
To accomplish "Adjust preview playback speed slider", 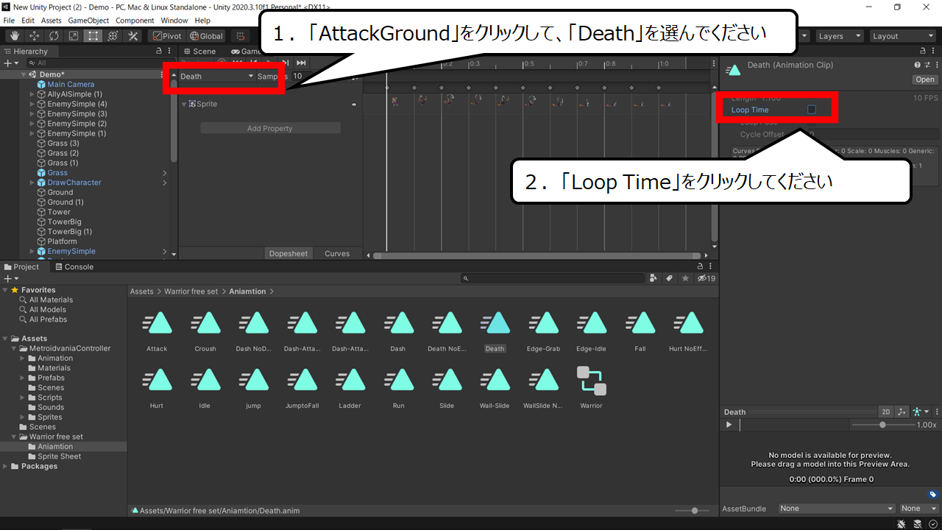I will click(x=882, y=425).
